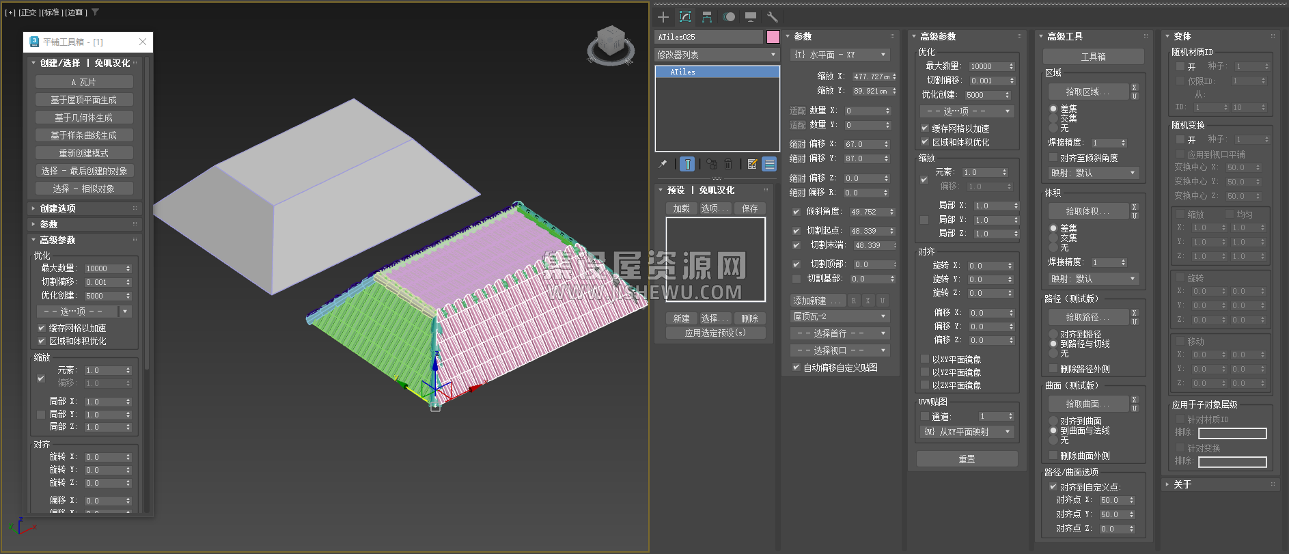Open the 屋顶瓦-2 preset dropdown
The width and height of the screenshot is (1289, 554).
click(x=840, y=316)
